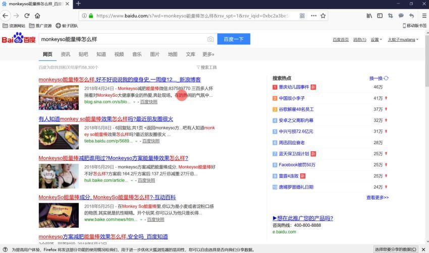The image size is (429, 253).
Task: Open the 新浪博客 monkeyso result title
Action: 120,80
